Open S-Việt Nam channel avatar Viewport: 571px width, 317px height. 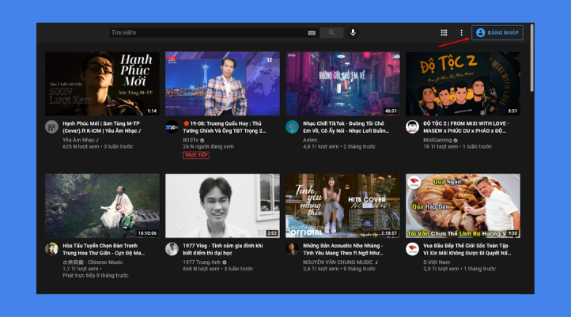point(412,249)
